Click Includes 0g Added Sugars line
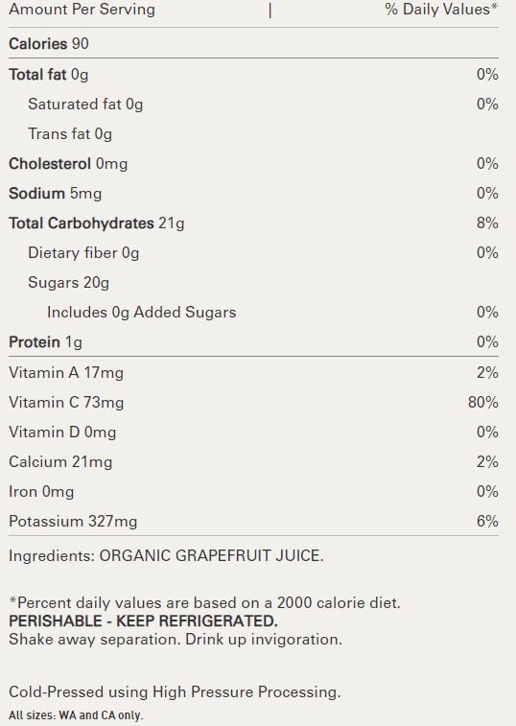The image size is (516, 726). tap(141, 313)
